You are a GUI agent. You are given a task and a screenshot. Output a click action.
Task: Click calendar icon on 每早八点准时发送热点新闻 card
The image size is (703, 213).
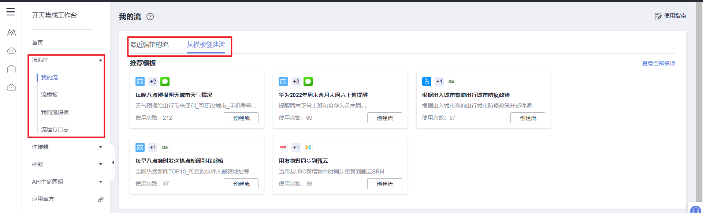[140, 147]
